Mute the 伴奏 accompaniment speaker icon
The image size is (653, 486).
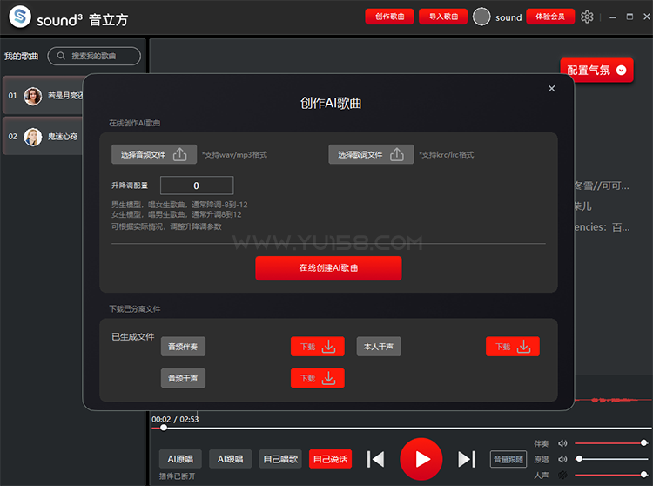click(x=562, y=443)
